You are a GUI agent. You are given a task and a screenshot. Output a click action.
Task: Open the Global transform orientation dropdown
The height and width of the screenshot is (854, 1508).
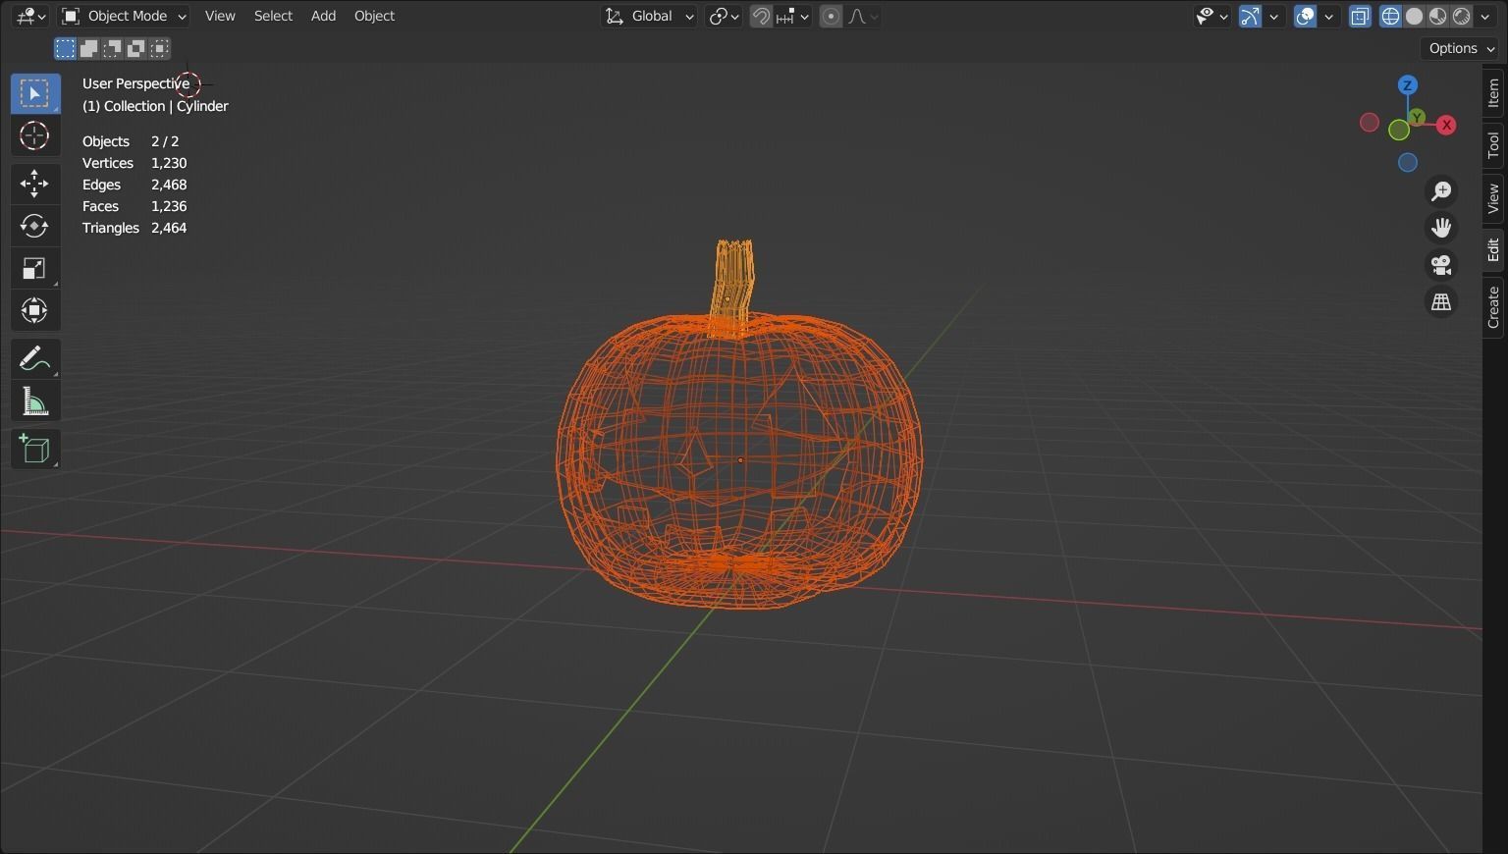(649, 16)
